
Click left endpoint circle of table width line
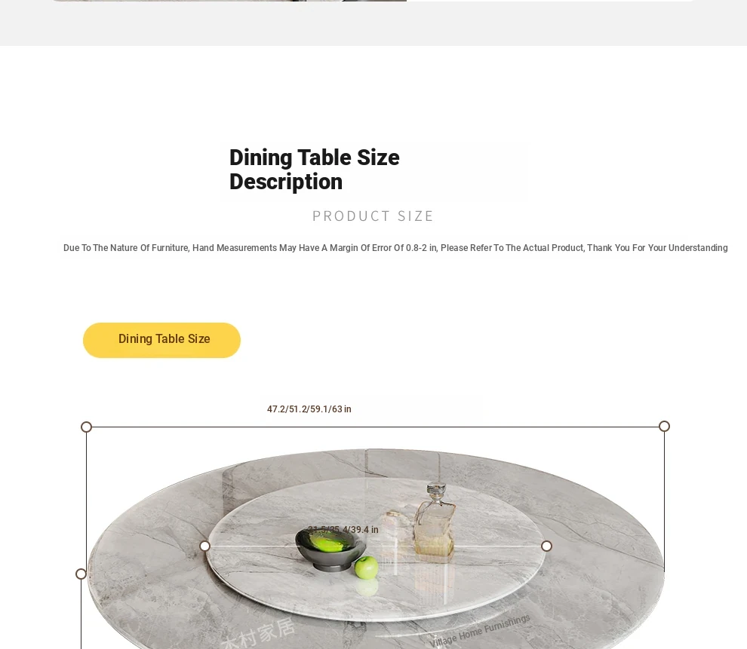pos(86,427)
